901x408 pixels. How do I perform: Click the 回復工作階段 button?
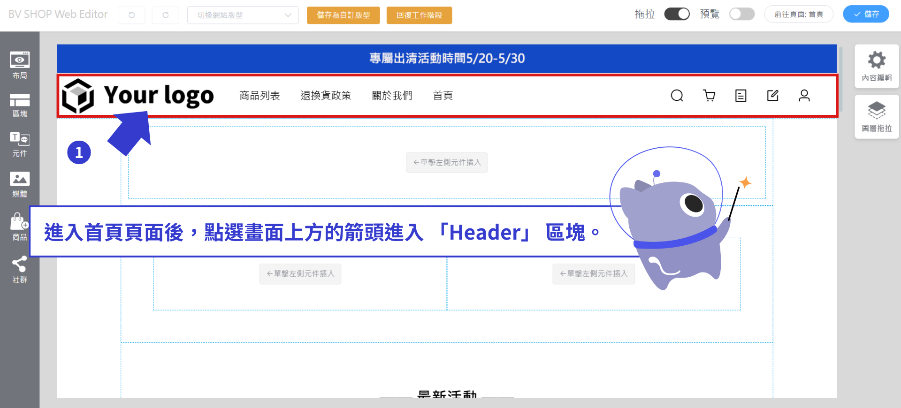point(419,15)
